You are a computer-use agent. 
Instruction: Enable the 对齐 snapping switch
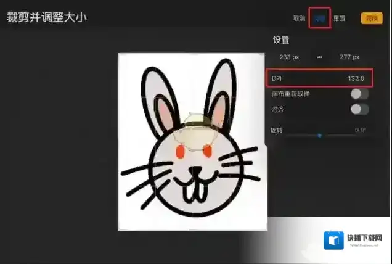click(x=359, y=109)
